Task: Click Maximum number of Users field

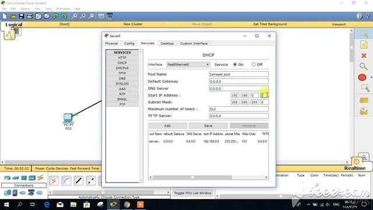Action: (x=239, y=109)
